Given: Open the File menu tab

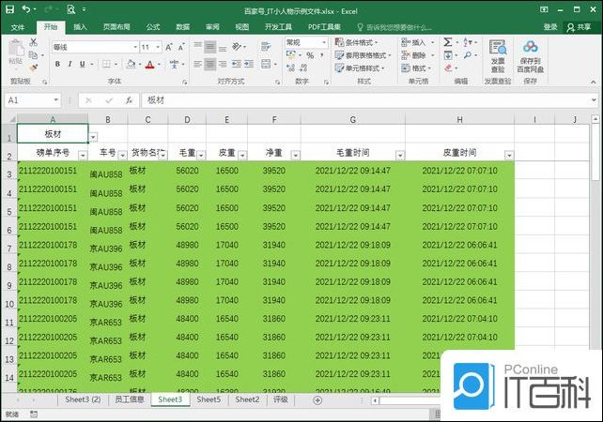Looking at the screenshot, I should click(17, 27).
